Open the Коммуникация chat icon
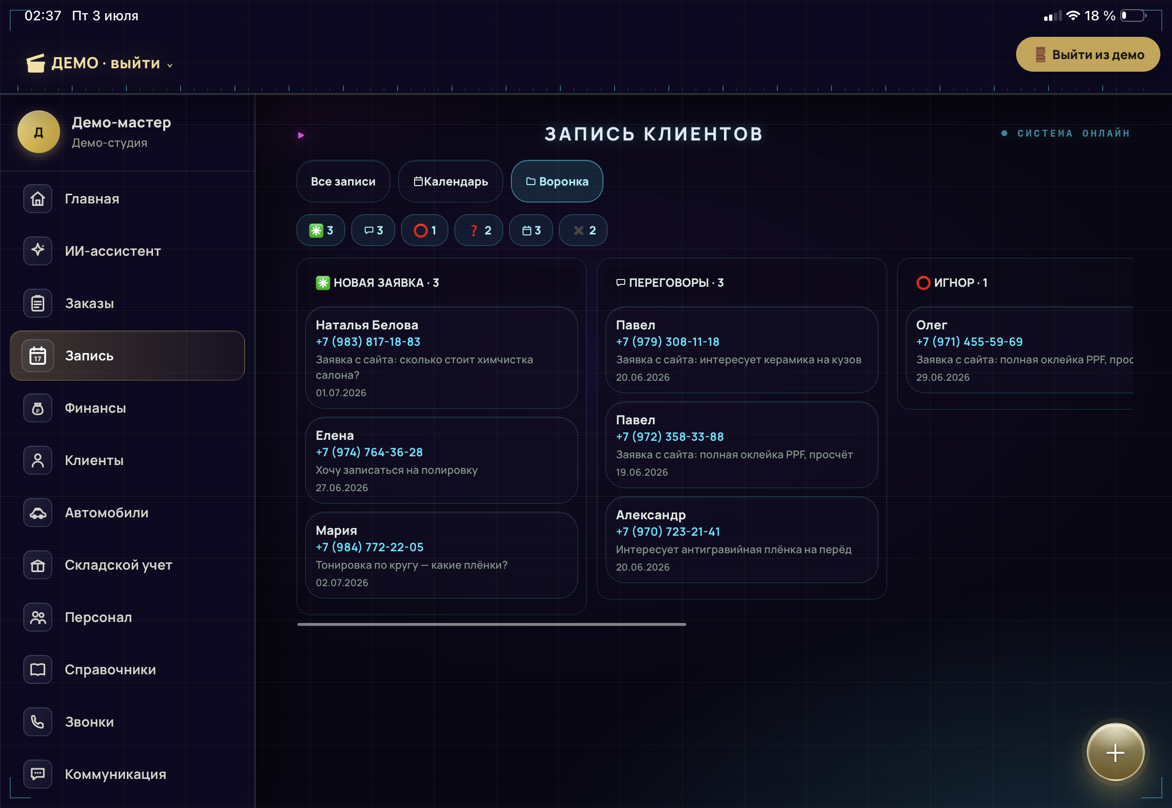This screenshot has width=1172, height=808. coord(37,774)
